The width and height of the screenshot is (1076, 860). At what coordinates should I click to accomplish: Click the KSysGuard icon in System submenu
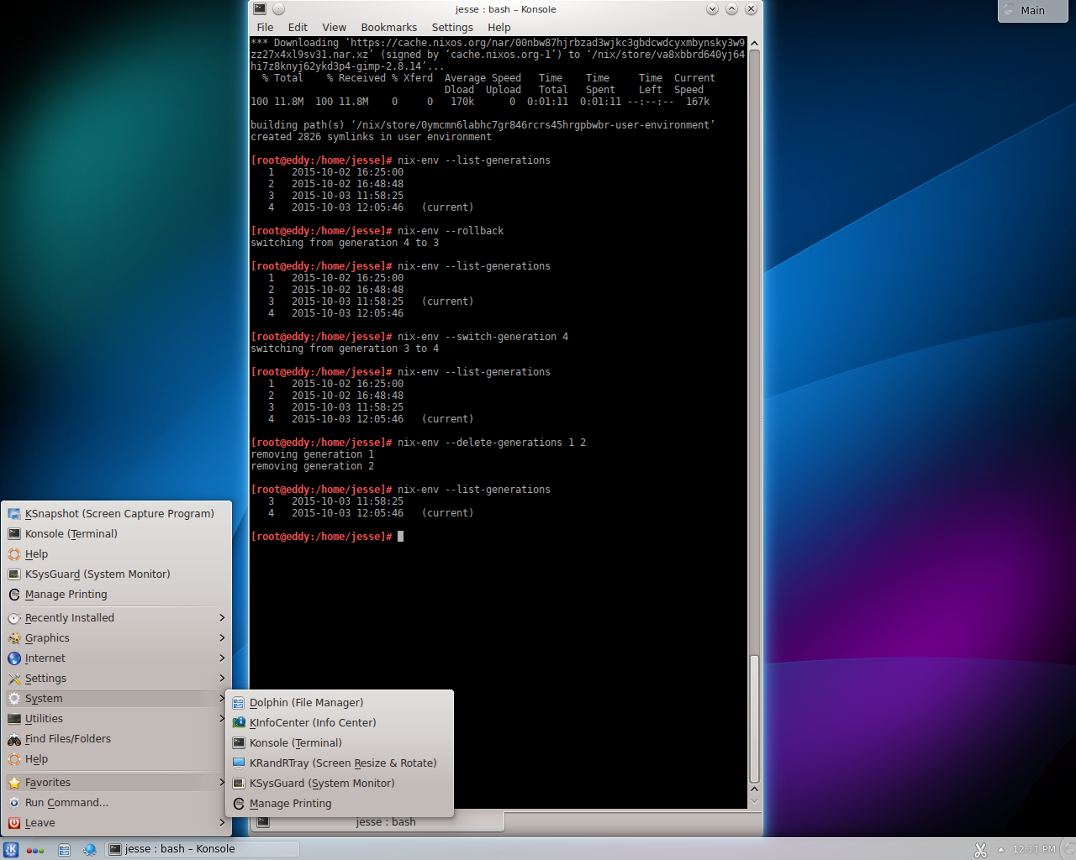[239, 784]
